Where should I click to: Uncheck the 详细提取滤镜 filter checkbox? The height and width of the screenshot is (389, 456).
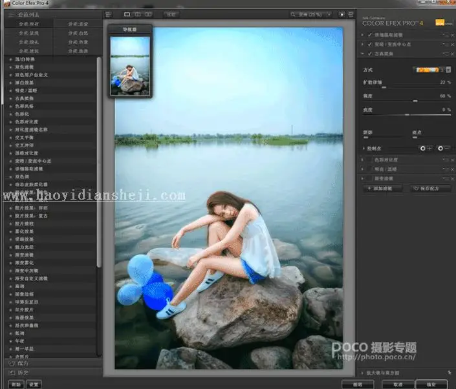369,35
